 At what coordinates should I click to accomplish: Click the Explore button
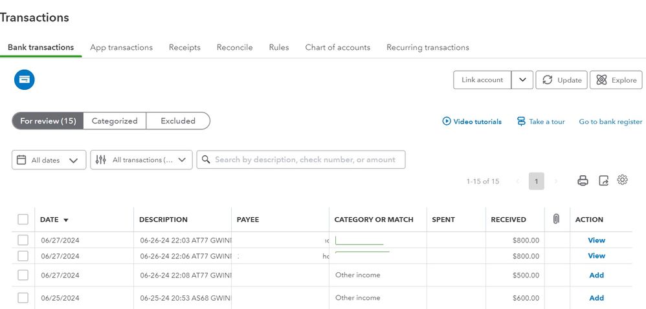(x=616, y=80)
